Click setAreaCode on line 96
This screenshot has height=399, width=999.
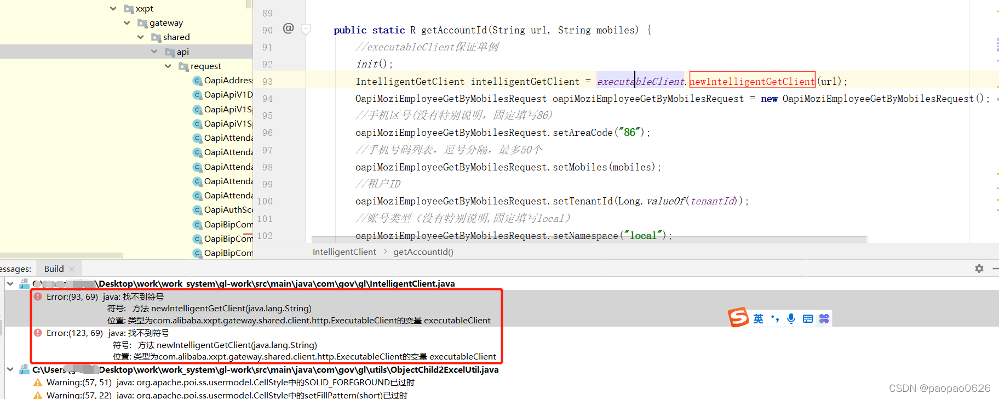[x=582, y=133]
